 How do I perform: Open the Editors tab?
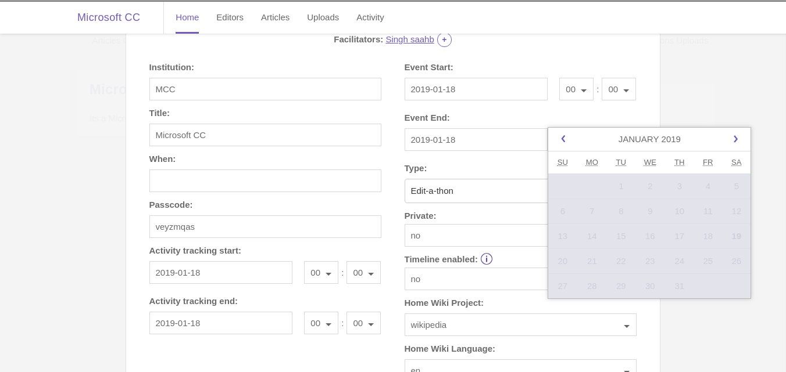tap(230, 17)
